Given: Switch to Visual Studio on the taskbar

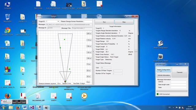Looking at the screenshot, I should 32,108.
